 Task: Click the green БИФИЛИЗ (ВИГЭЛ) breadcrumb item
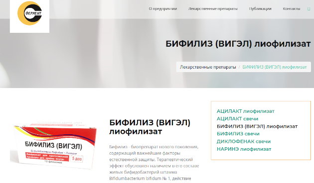pyautogui.click(x=275, y=67)
